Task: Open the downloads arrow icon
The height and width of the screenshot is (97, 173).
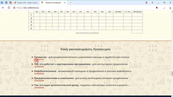Action: tap(170, 8)
